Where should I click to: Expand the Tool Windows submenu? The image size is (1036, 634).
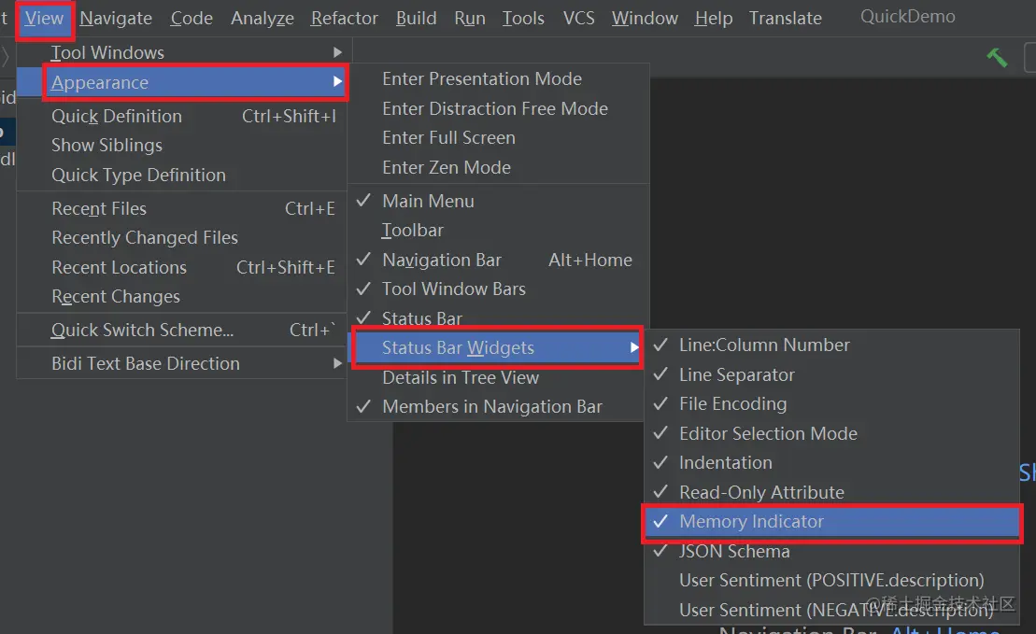coord(107,52)
